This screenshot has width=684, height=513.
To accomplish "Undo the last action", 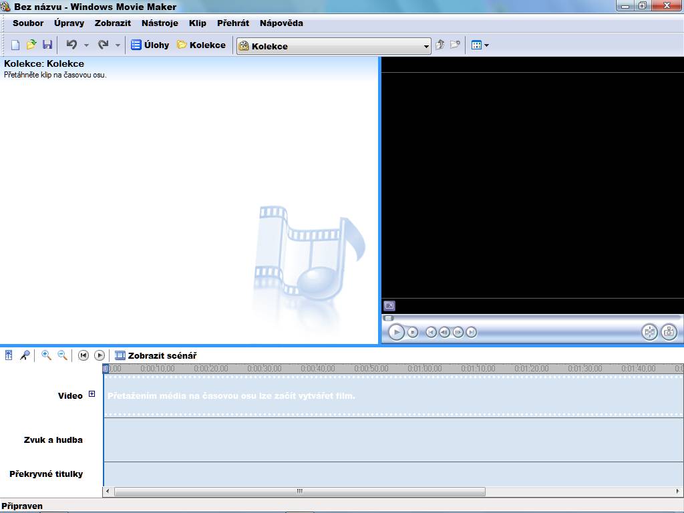I will click(x=72, y=45).
